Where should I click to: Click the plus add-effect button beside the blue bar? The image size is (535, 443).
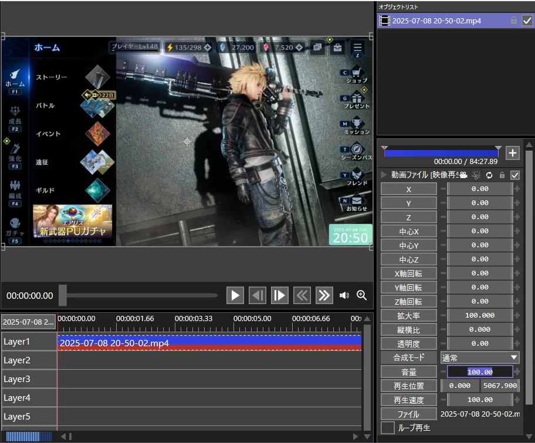point(513,153)
